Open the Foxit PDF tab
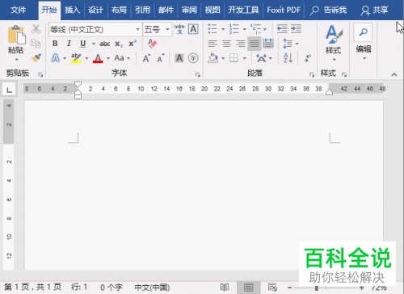This screenshot has height=294, width=404. pos(284,10)
